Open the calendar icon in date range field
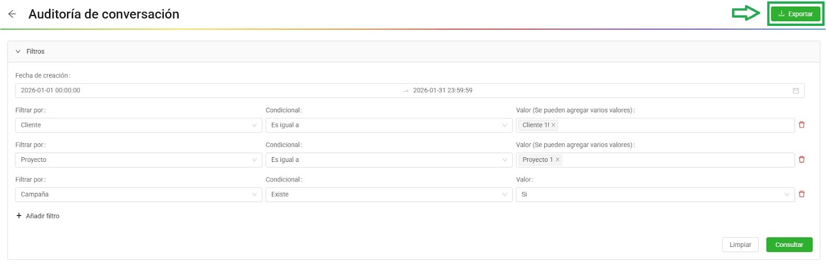This screenshot has width=826, height=265. (x=796, y=91)
